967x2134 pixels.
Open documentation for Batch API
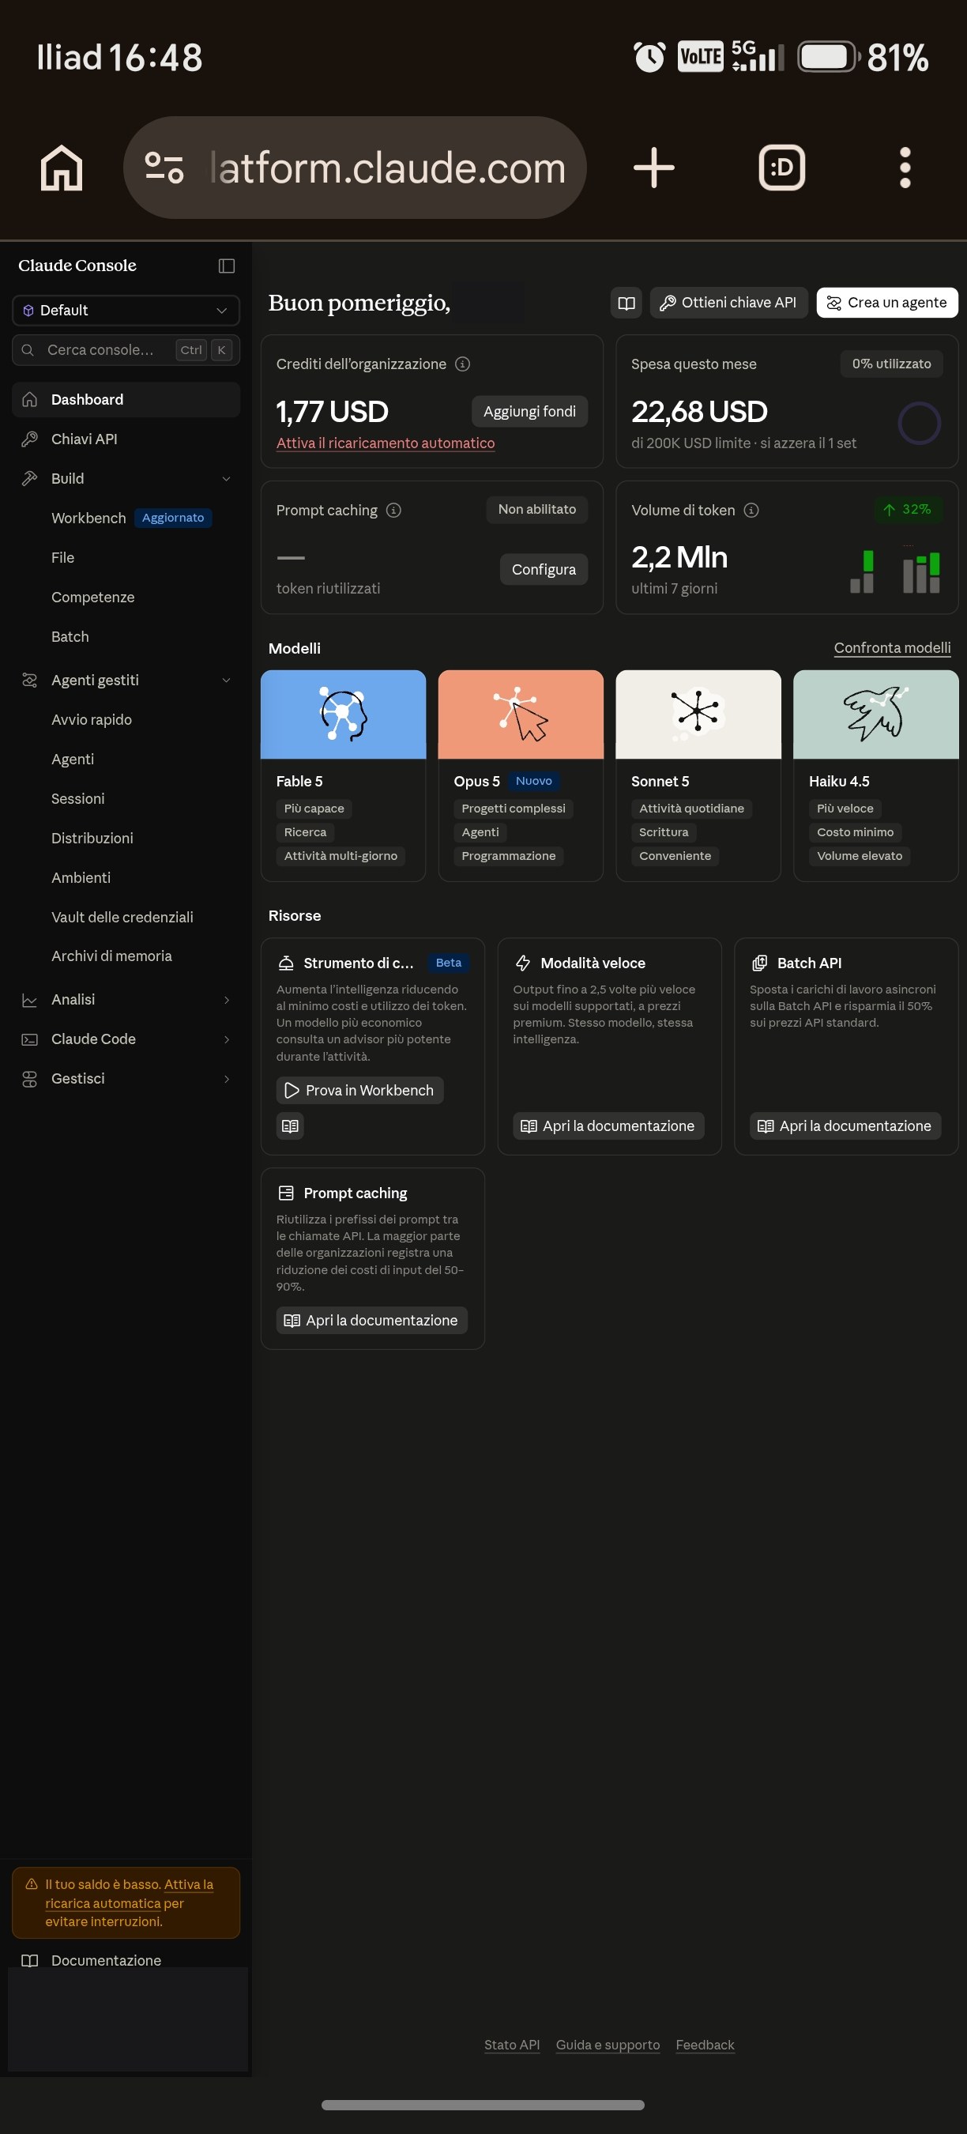[x=846, y=1126]
